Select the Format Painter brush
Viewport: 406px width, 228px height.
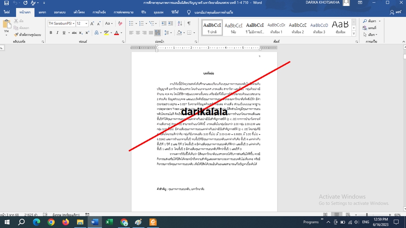pyautogui.click(x=27, y=34)
